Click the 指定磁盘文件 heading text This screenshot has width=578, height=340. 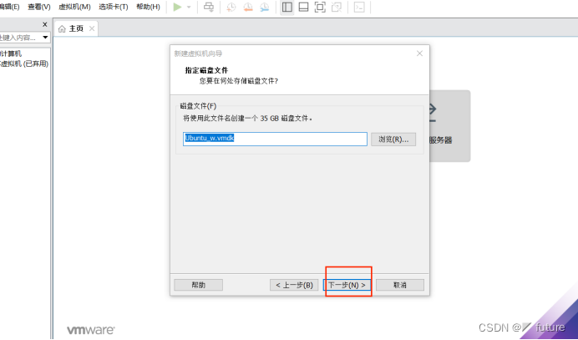tap(206, 70)
